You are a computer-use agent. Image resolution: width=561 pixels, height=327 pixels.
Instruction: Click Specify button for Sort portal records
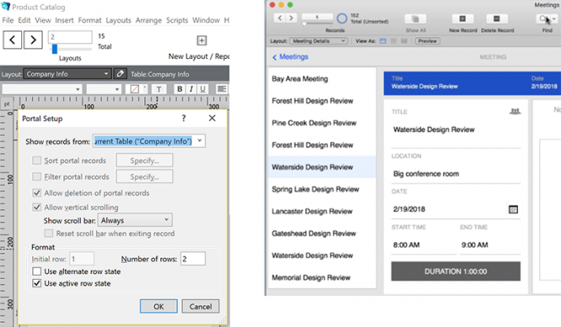[144, 160]
